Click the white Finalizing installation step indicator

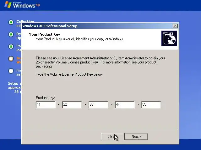[x=11, y=71]
